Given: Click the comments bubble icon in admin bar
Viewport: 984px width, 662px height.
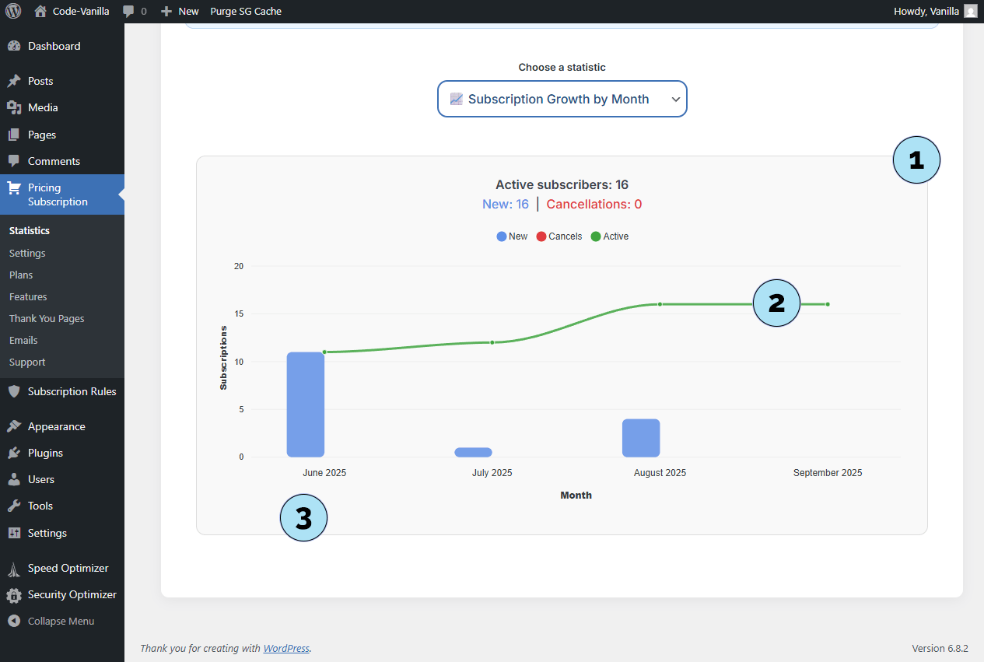Looking at the screenshot, I should pyautogui.click(x=129, y=12).
